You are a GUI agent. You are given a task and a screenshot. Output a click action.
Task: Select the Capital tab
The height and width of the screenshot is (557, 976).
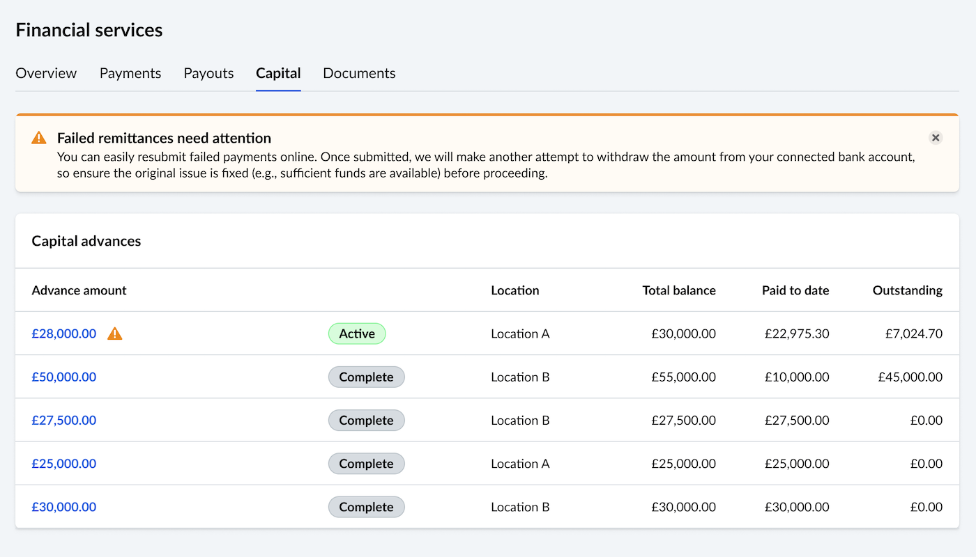(x=278, y=73)
